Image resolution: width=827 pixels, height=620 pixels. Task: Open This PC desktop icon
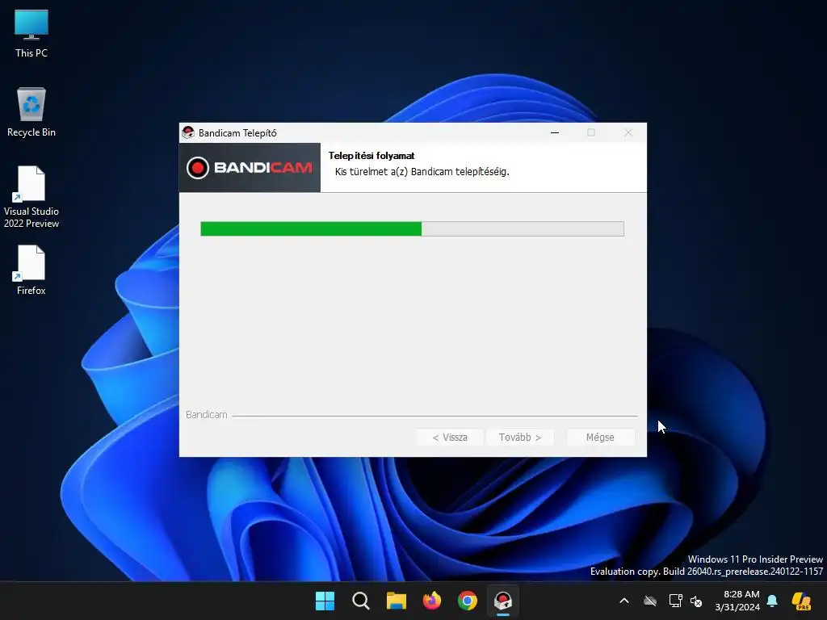(x=31, y=33)
